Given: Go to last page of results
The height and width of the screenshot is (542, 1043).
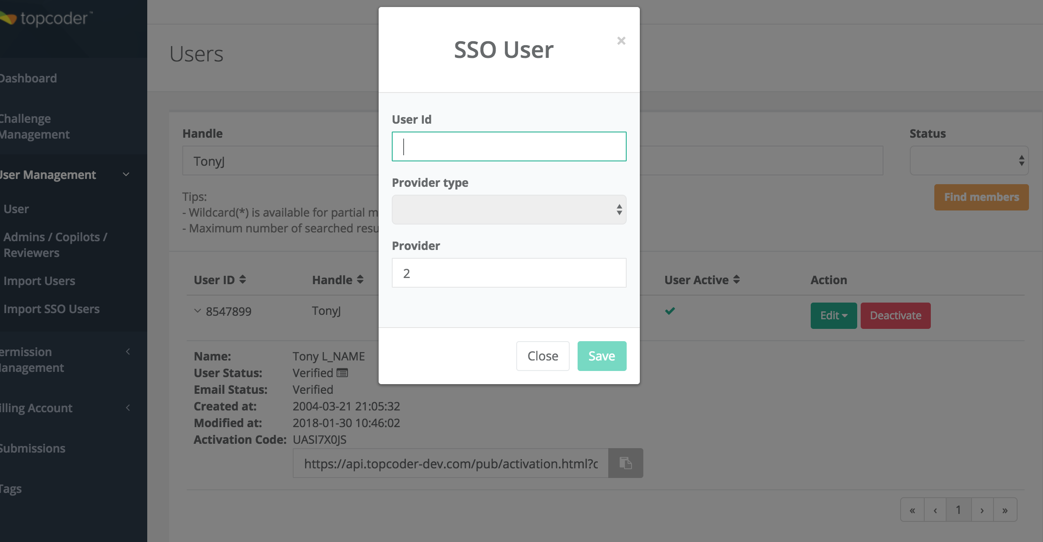Looking at the screenshot, I should [1005, 510].
